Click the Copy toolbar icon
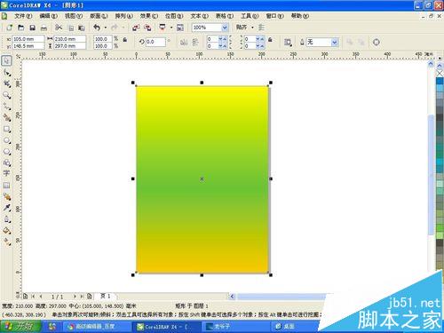This screenshot has height=333, width=444. tap(71, 28)
